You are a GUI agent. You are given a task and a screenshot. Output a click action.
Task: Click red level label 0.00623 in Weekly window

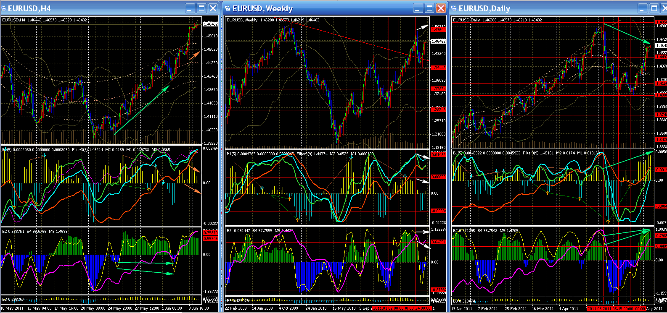(438, 177)
